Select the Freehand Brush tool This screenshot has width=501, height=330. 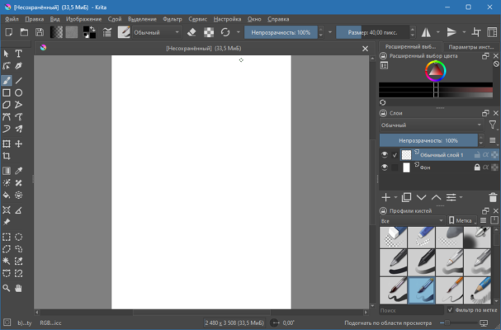coord(7,81)
